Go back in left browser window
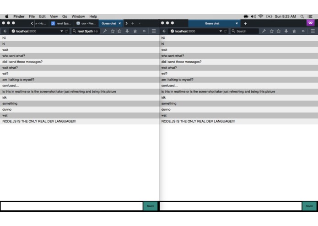Viewport: 318px width, 226px height. [5, 31]
